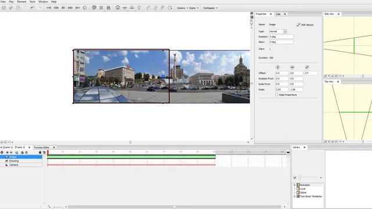
Task: Open the Play menu
Action: coord(11,2)
